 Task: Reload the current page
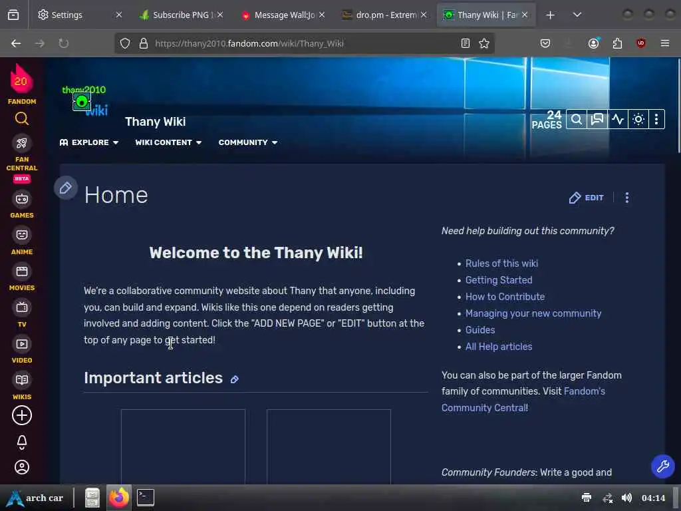pyautogui.click(x=63, y=43)
